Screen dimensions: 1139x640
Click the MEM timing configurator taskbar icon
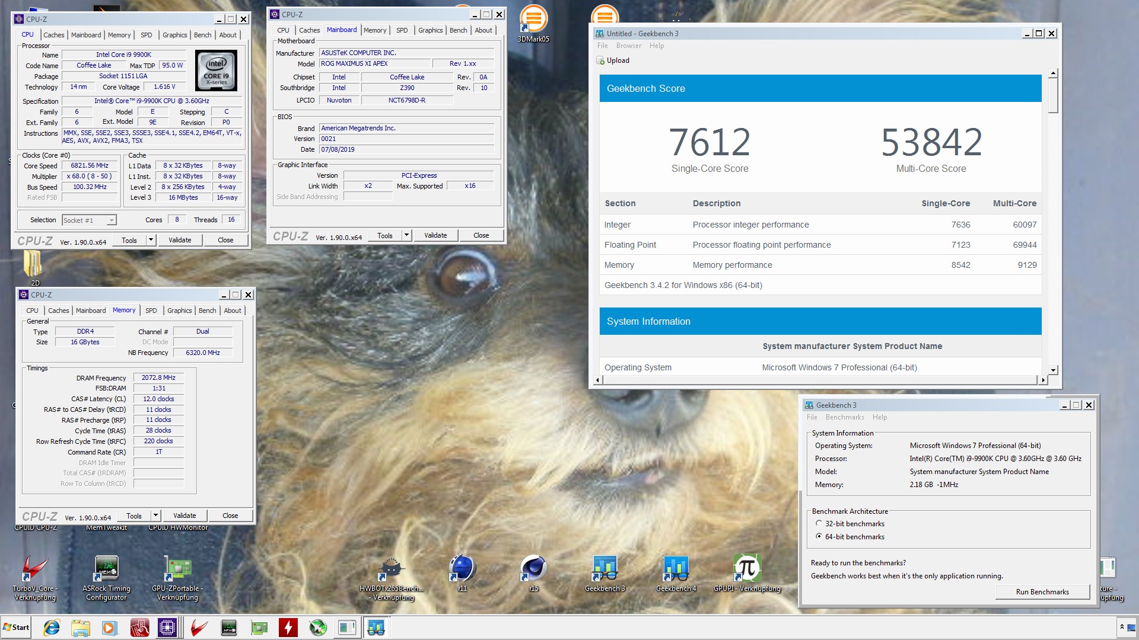tap(228, 628)
